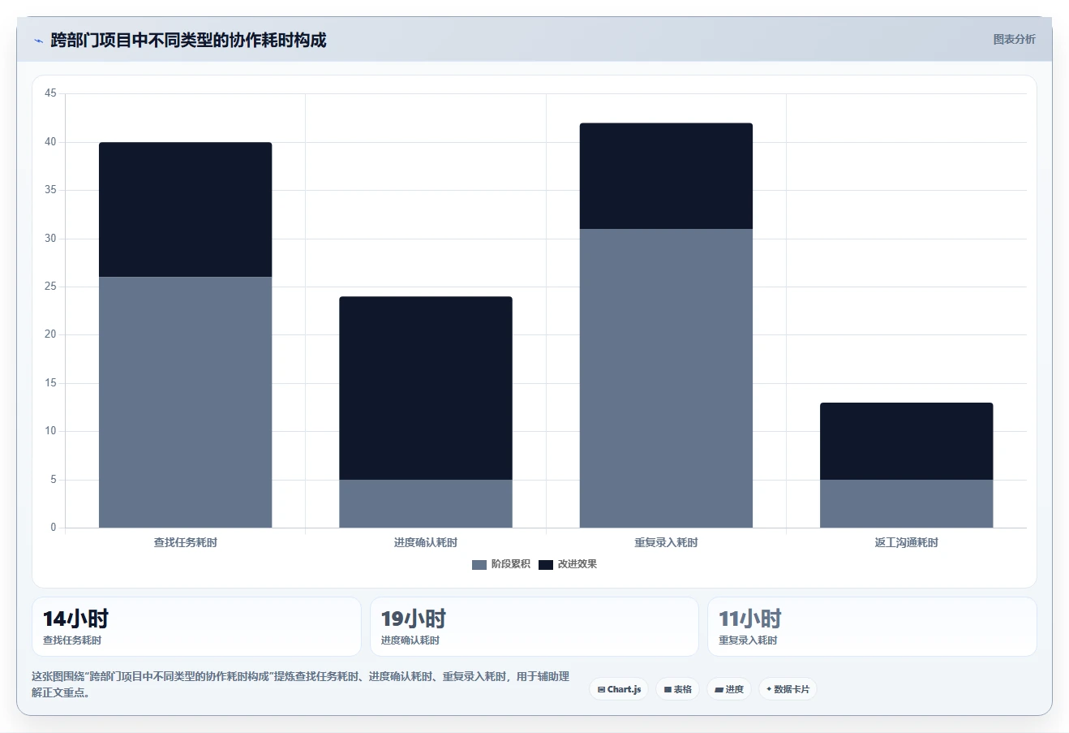
Task: Select the 表格 tag chip
Action: coord(677,689)
